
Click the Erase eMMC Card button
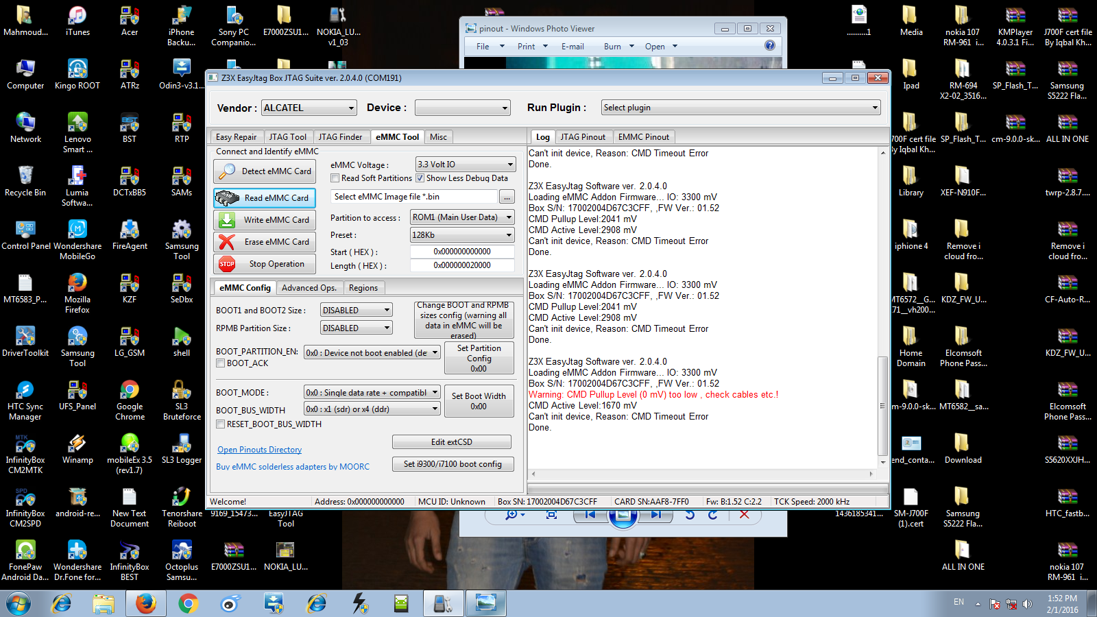[x=264, y=242]
